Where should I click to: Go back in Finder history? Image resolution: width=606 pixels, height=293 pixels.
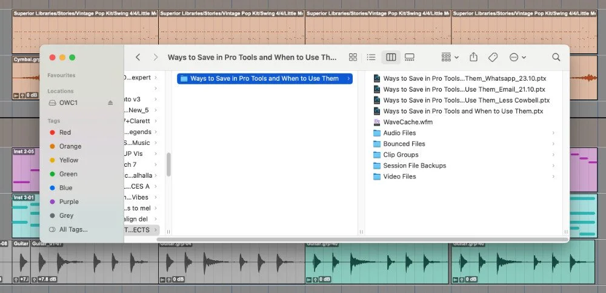[138, 57]
